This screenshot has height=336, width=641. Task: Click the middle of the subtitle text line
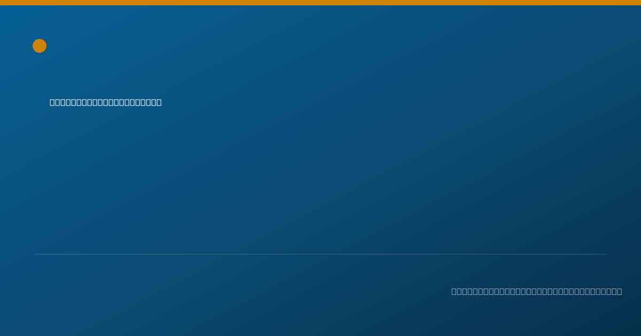pos(106,102)
